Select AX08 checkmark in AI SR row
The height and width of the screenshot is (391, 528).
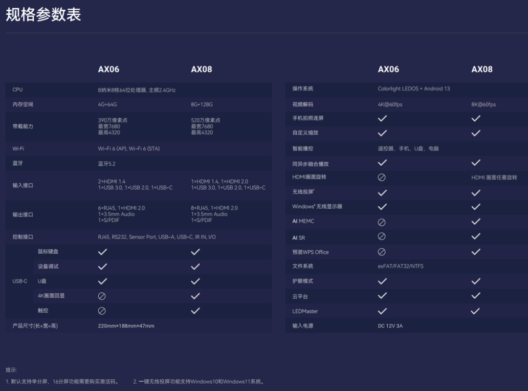click(476, 237)
